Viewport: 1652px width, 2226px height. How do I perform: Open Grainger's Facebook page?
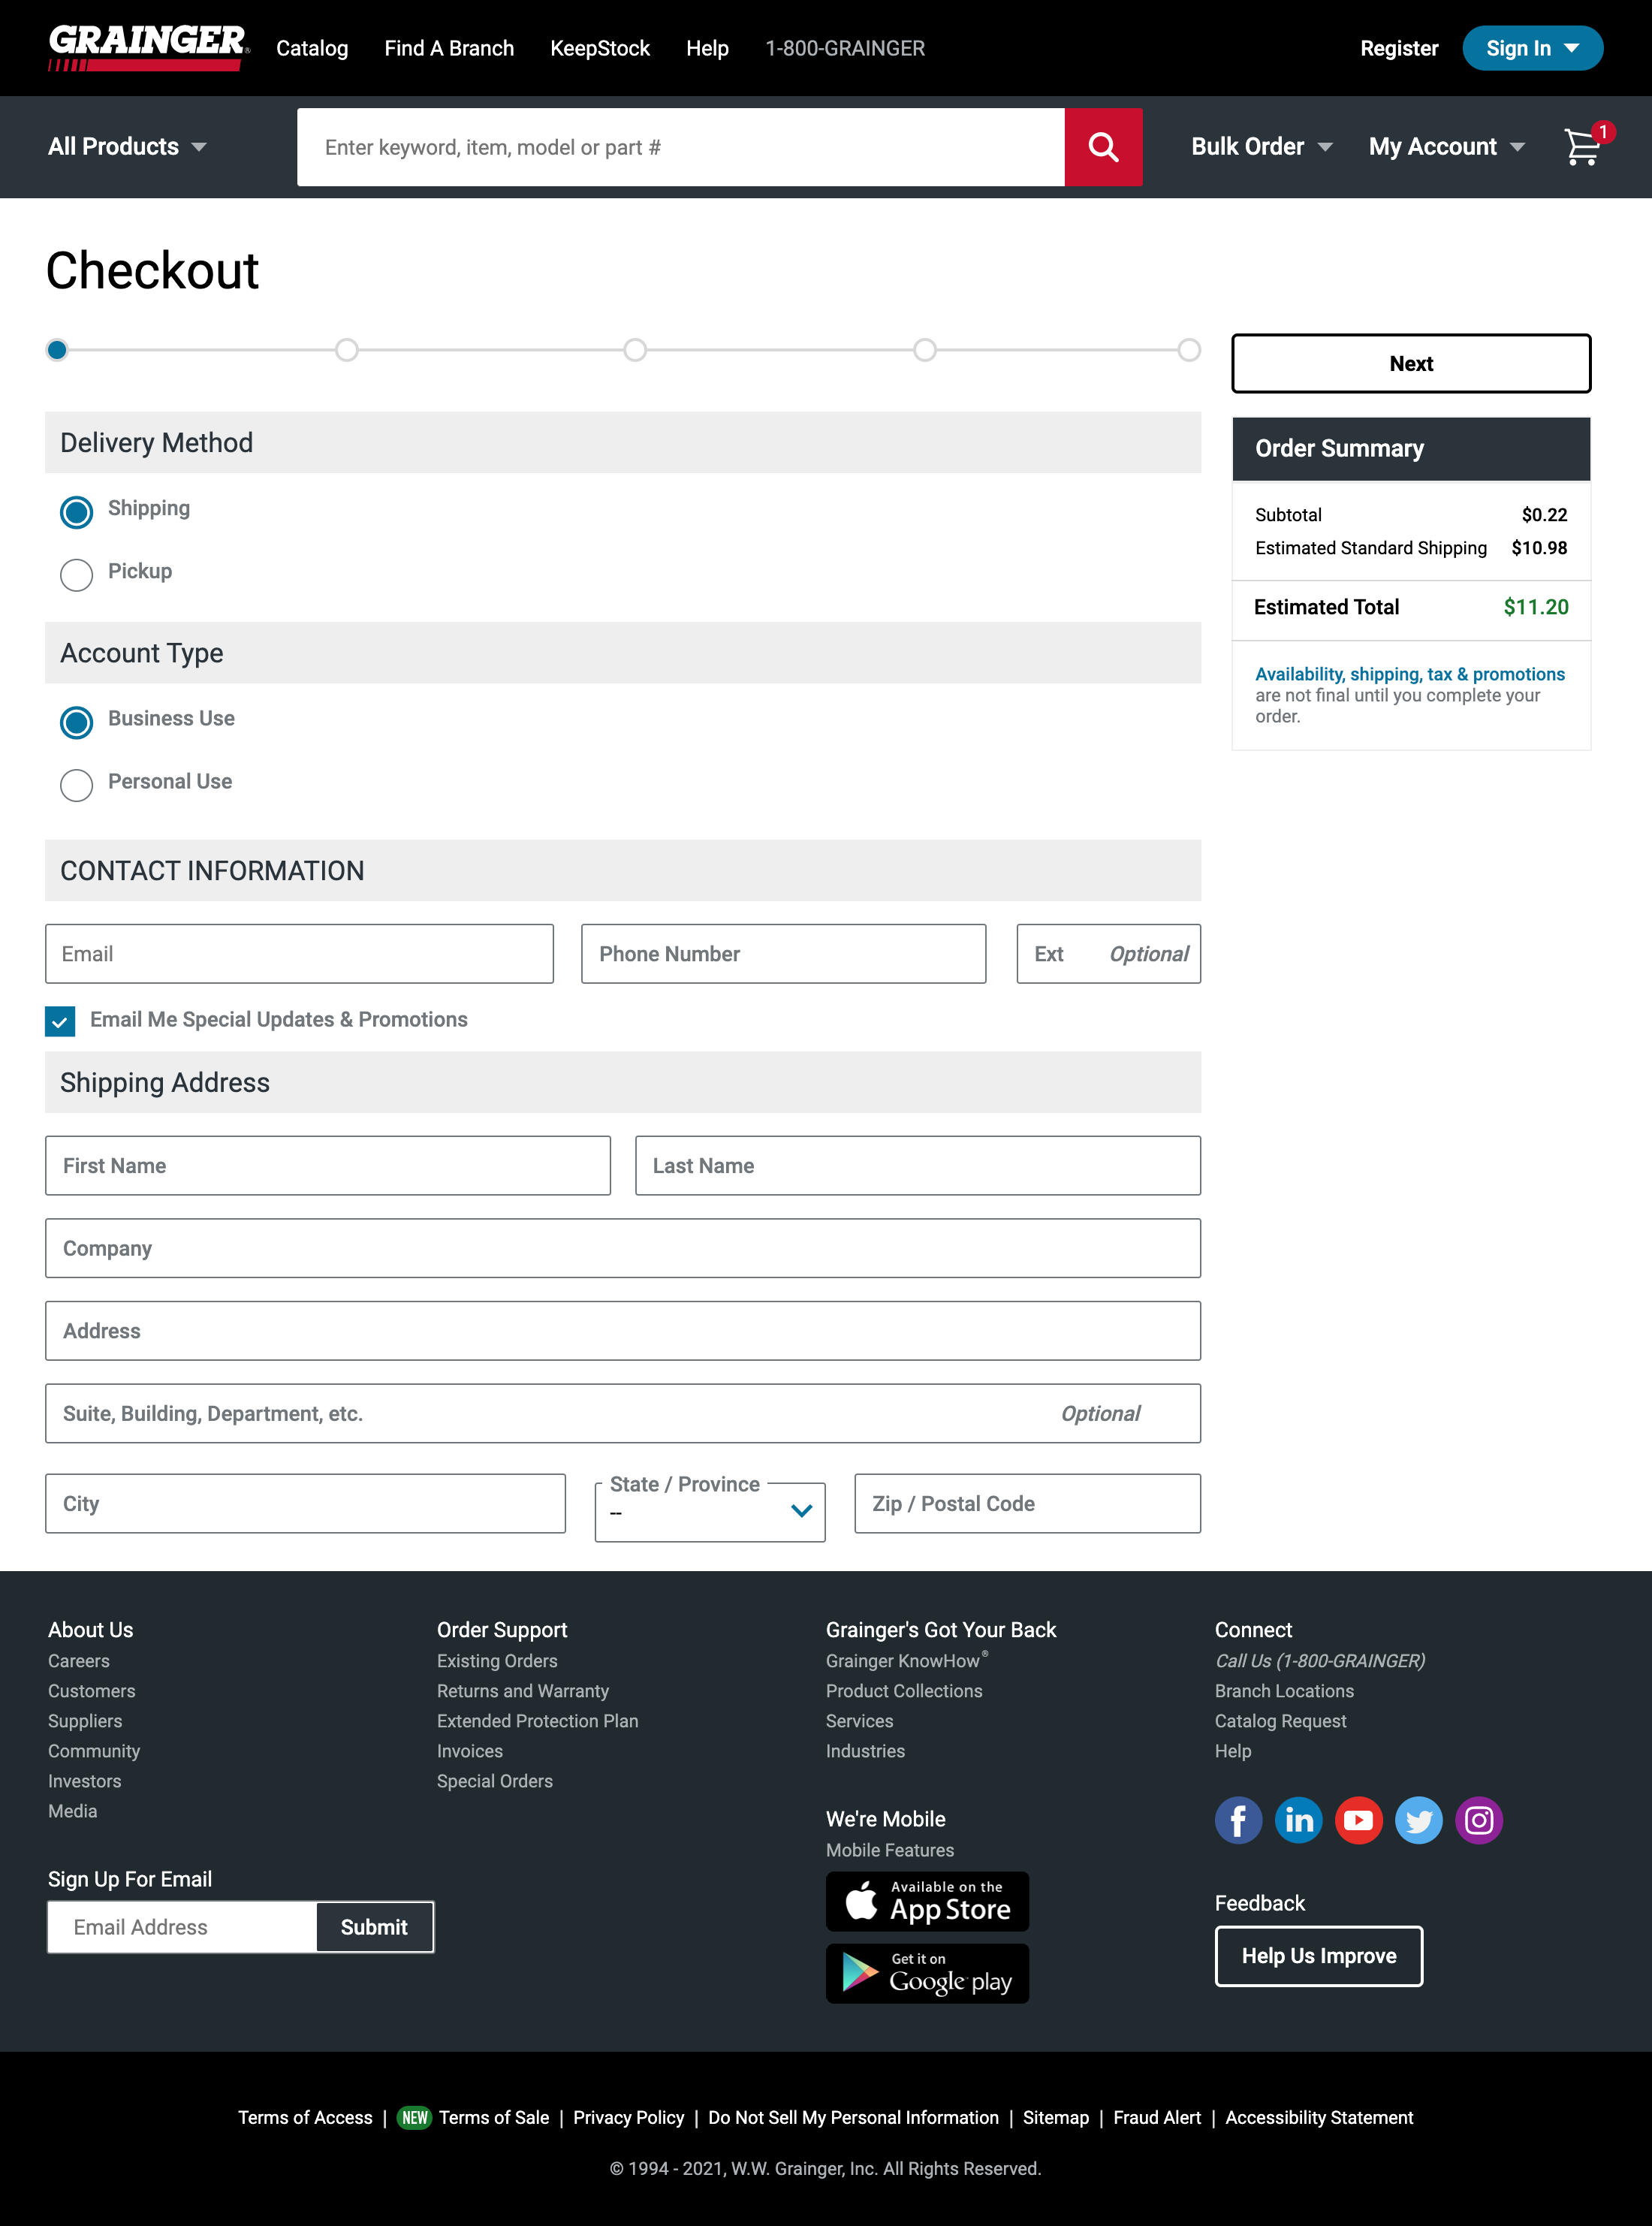pyautogui.click(x=1238, y=1820)
